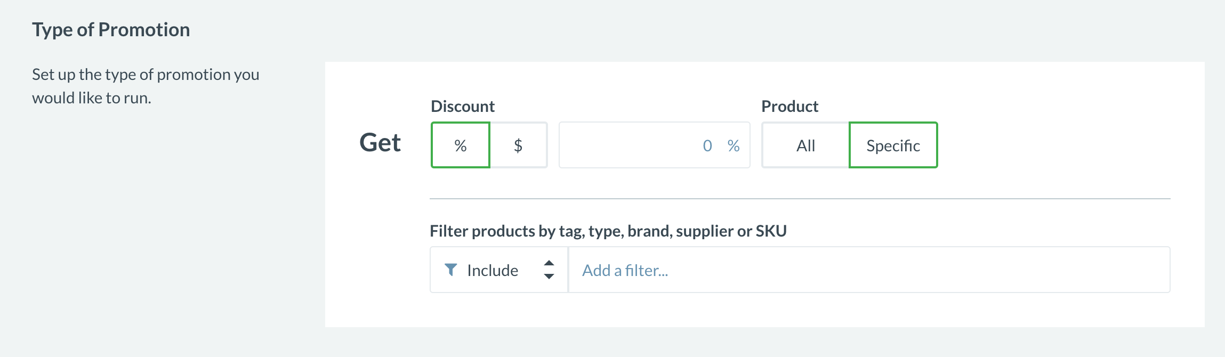1225x357 pixels.
Task: Click the Discount label
Action: tap(463, 107)
